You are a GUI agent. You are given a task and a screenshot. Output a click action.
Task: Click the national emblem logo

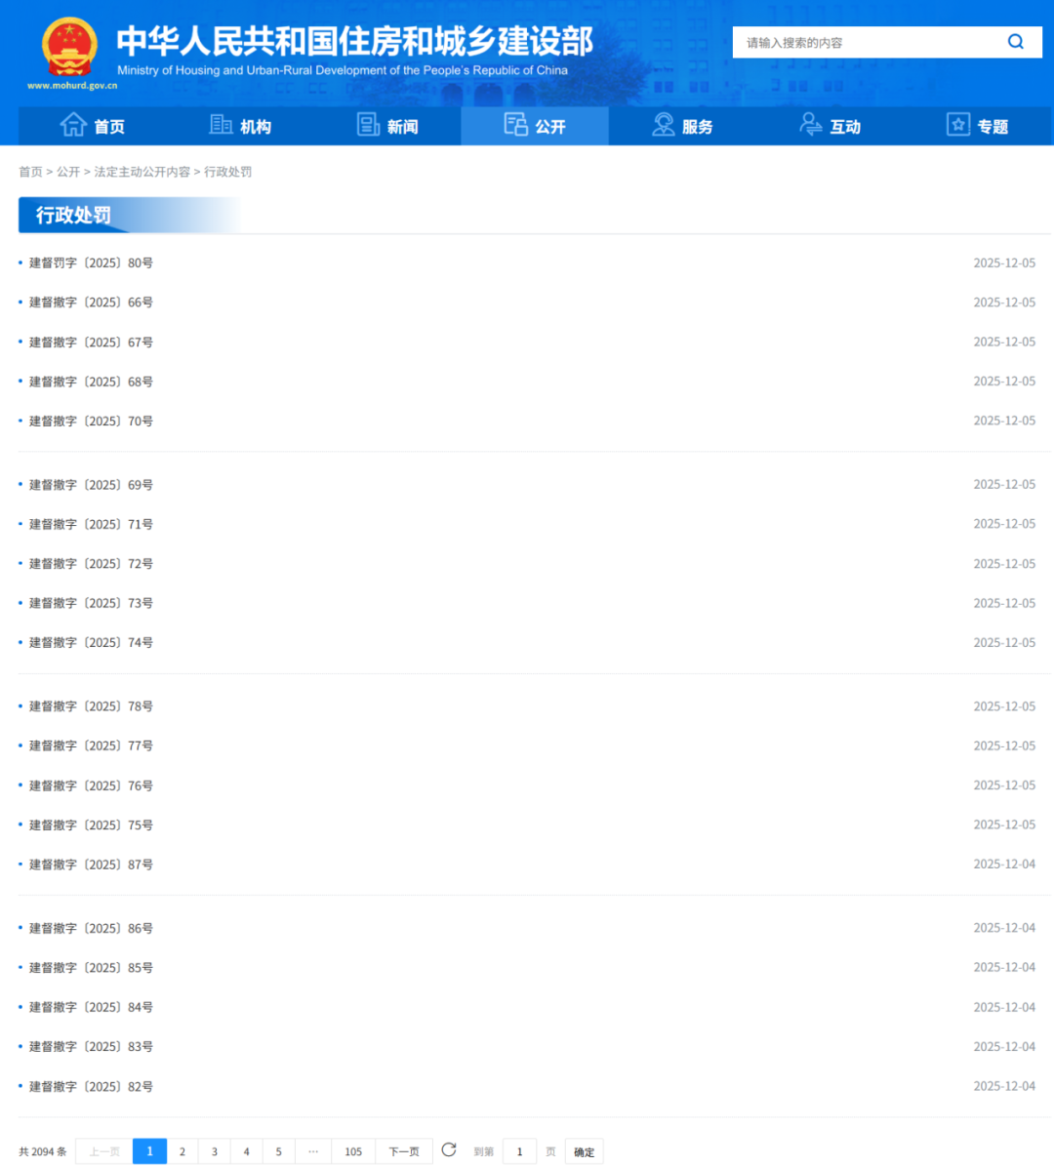point(69,47)
